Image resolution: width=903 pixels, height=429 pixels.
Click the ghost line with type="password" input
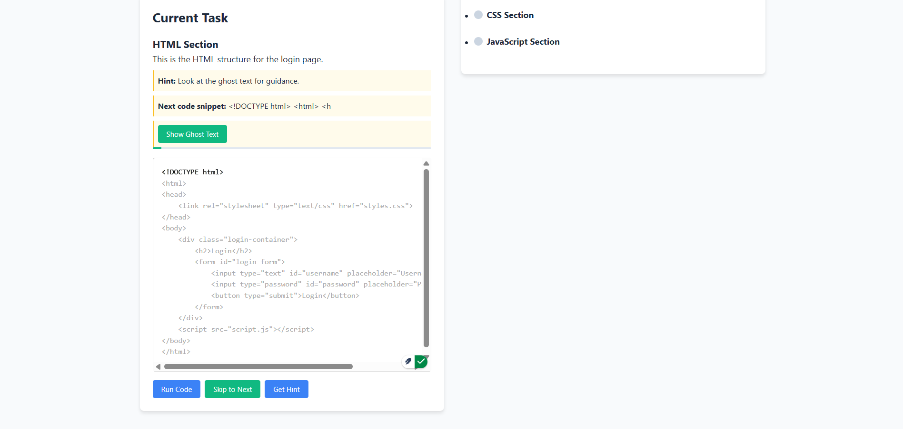click(316, 284)
